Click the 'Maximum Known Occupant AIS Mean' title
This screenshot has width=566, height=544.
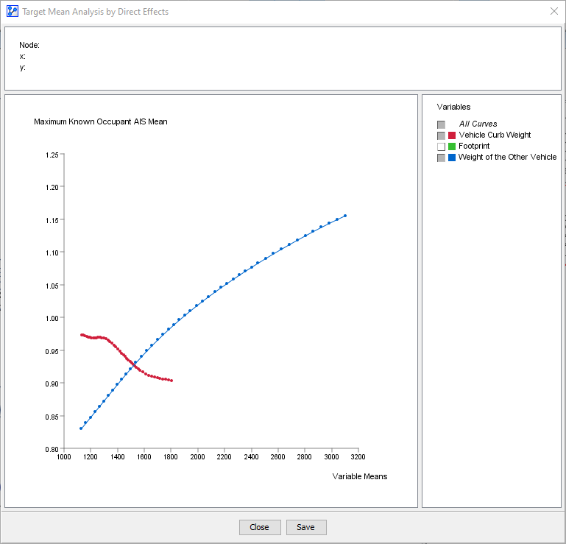tap(101, 121)
